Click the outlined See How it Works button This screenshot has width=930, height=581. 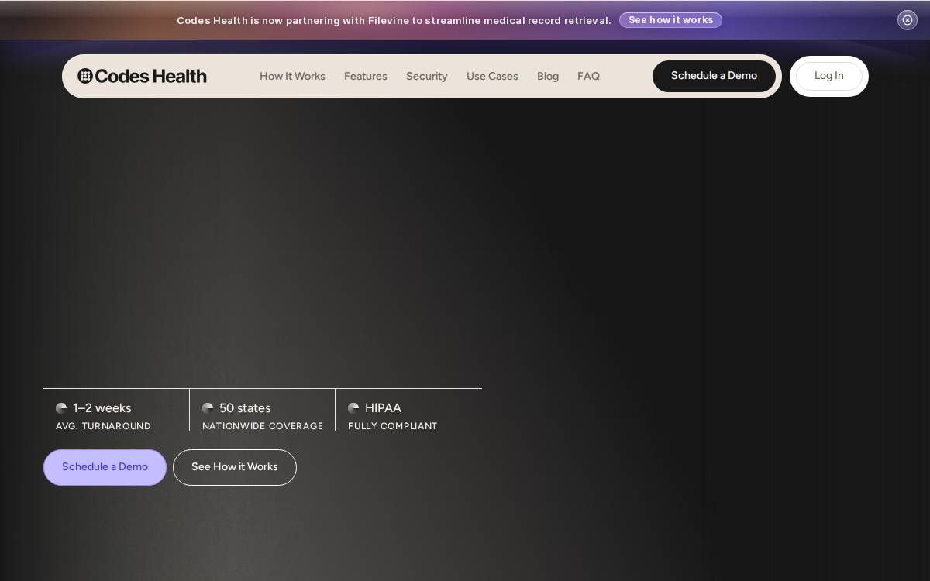(x=235, y=467)
